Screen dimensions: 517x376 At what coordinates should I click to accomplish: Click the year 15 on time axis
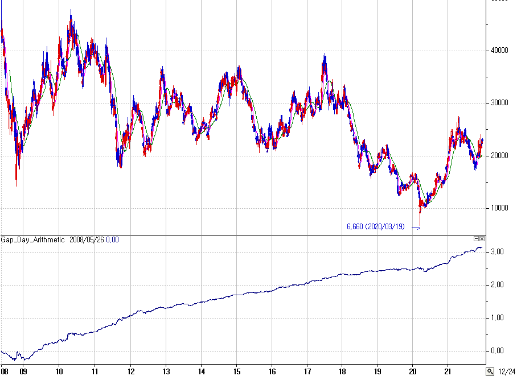pos(236,371)
